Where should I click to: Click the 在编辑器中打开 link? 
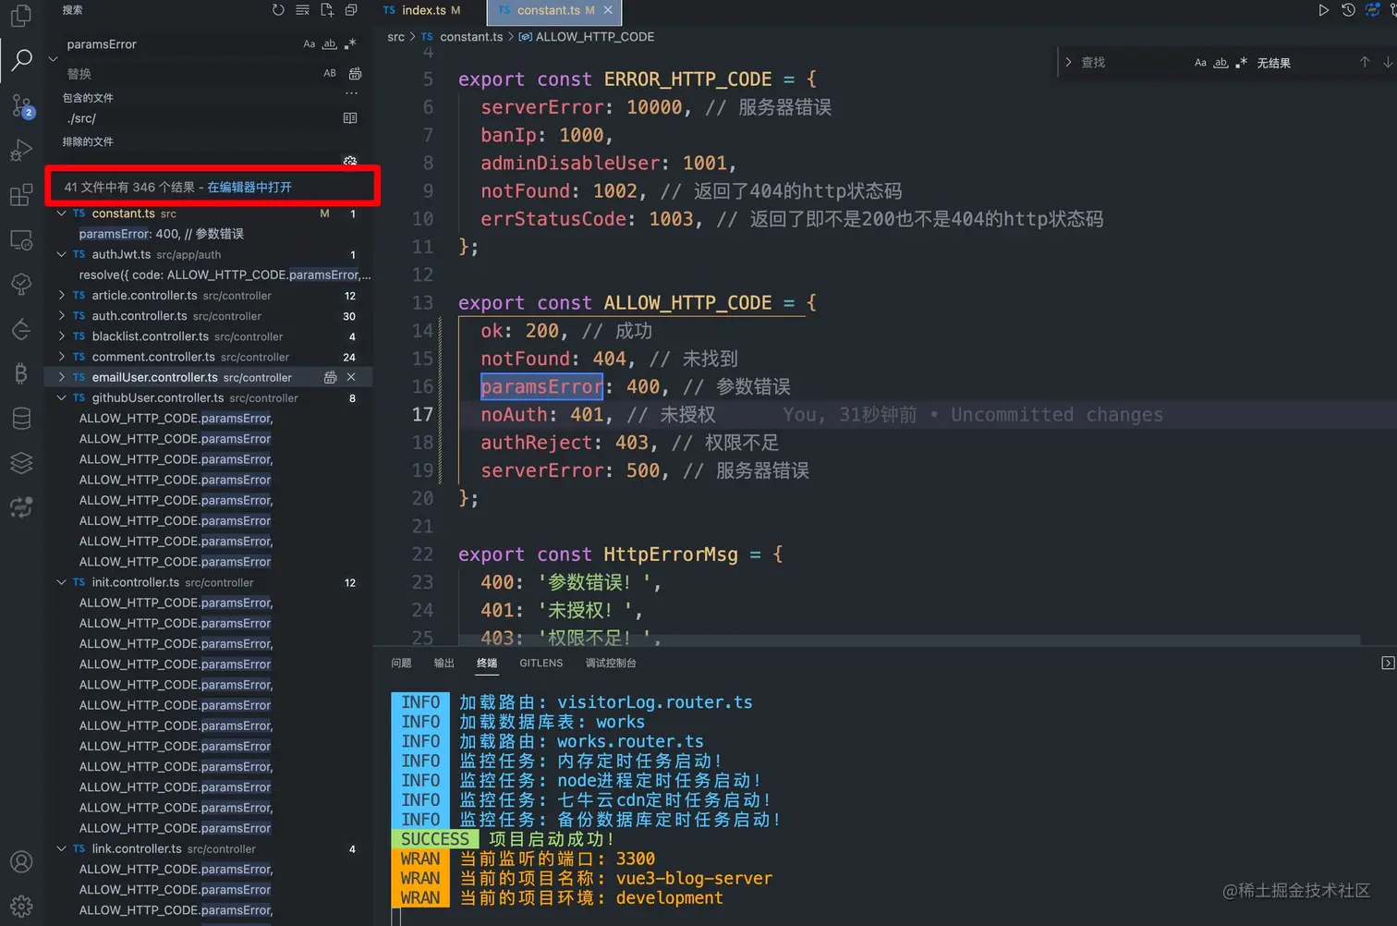249,187
